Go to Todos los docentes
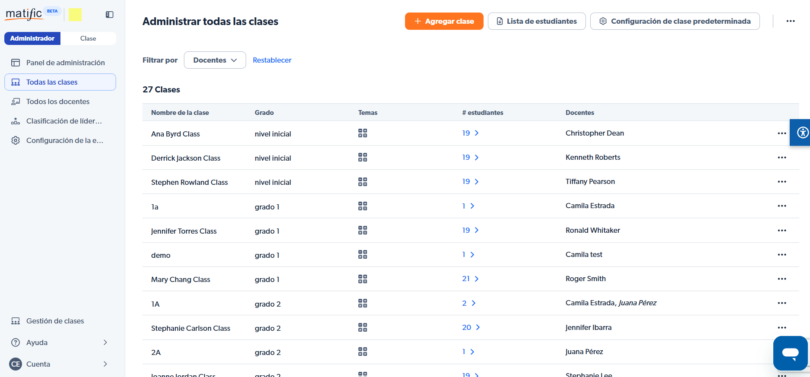Screen dimensions: 810x377 tap(58, 101)
